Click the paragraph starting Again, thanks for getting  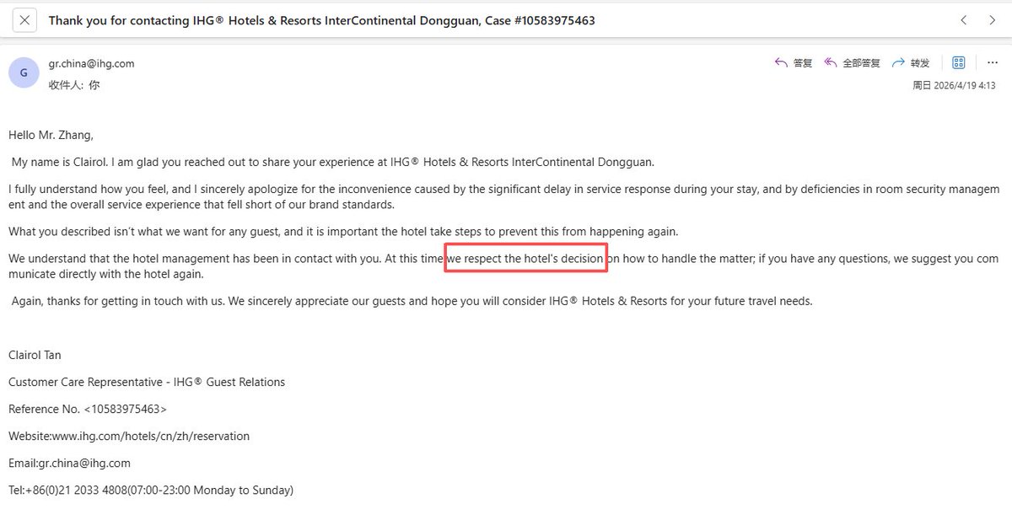pyautogui.click(x=412, y=301)
